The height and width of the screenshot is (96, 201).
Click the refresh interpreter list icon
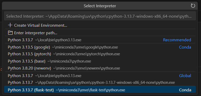tap(193, 6)
